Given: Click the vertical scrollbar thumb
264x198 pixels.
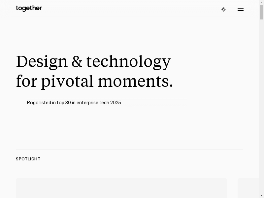Looking at the screenshot, I should [x=261, y=12].
